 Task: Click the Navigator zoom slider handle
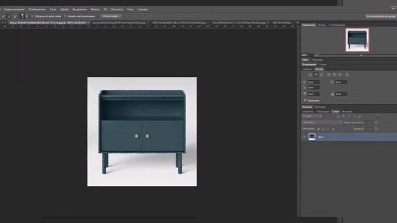pos(361,55)
